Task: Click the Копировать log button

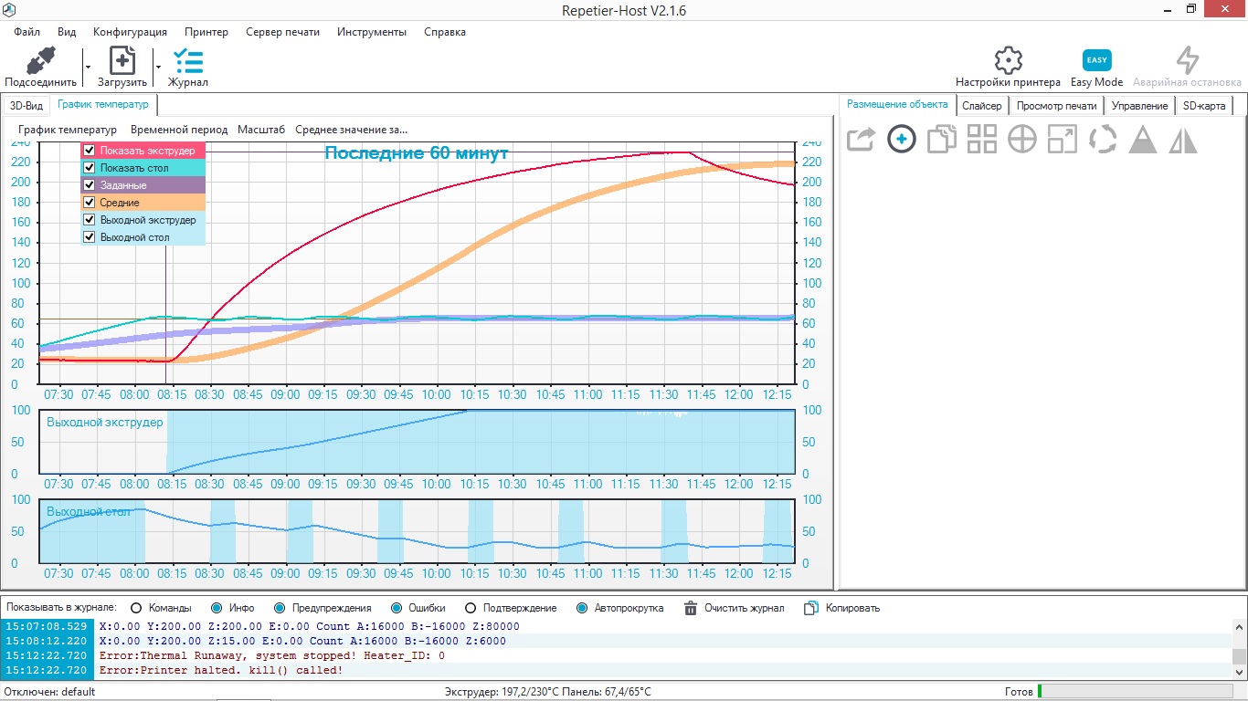Action: click(842, 608)
